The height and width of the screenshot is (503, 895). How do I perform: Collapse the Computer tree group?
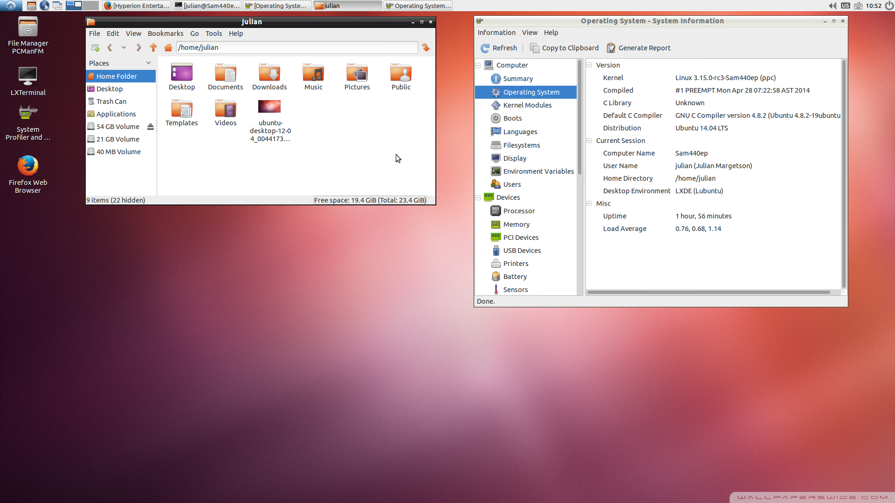click(x=478, y=65)
